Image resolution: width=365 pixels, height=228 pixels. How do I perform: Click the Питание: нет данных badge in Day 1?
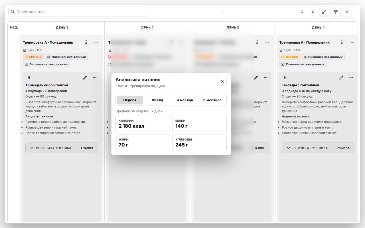tap(66, 57)
